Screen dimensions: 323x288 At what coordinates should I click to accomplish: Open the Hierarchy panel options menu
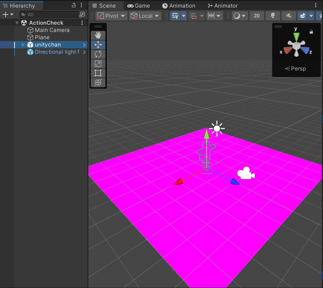(82, 5)
